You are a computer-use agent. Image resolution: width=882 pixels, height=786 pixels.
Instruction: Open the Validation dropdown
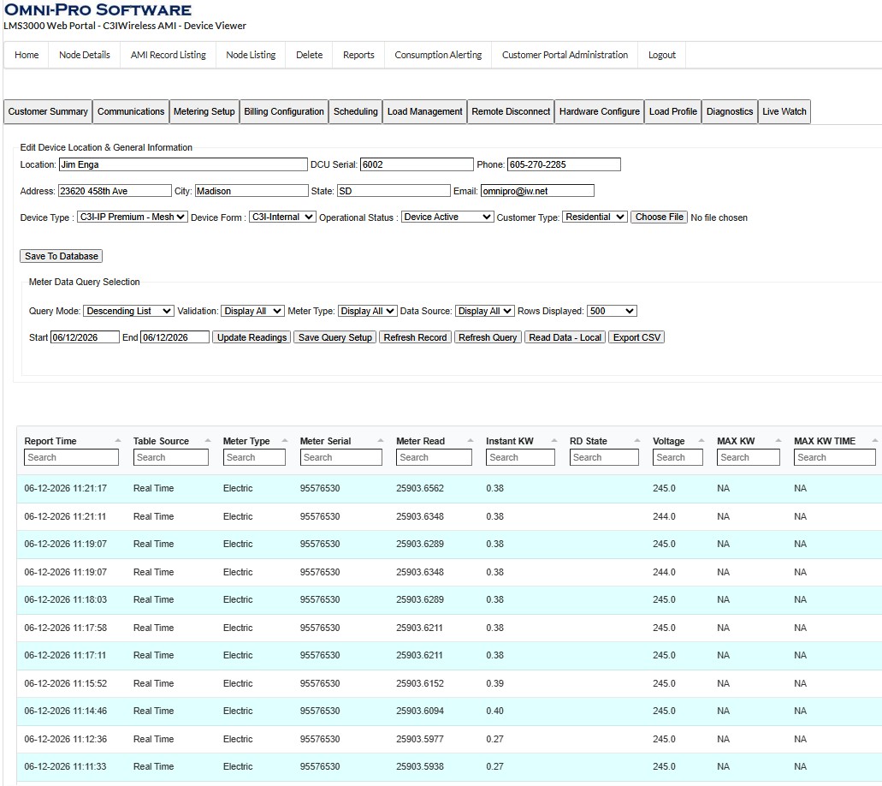pyautogui.click(x=252, y=311)
